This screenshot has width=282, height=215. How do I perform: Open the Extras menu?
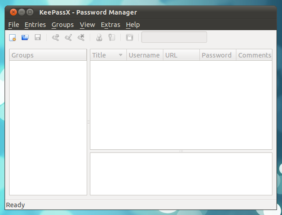pyautogui.click(x=110, y=25)
